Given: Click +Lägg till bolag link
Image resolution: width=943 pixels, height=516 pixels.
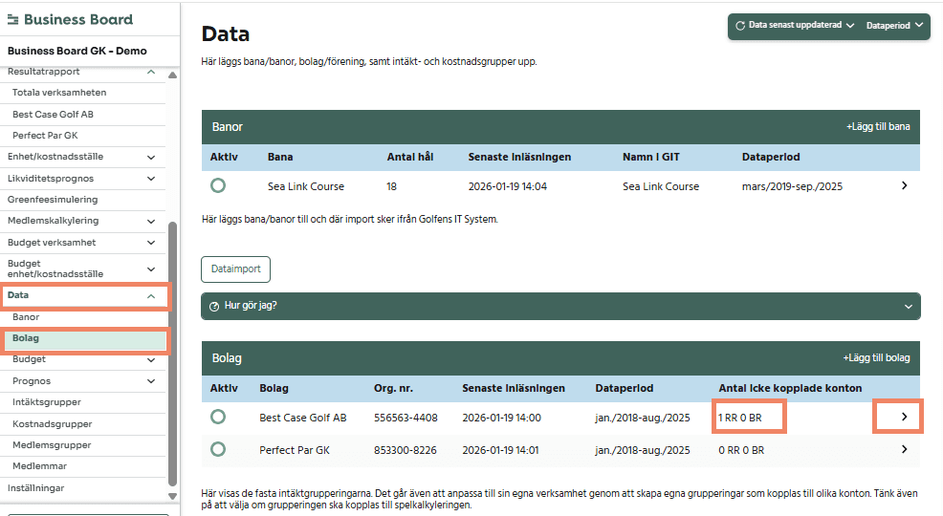Looking at the screenshot, I should coord(875,357).
